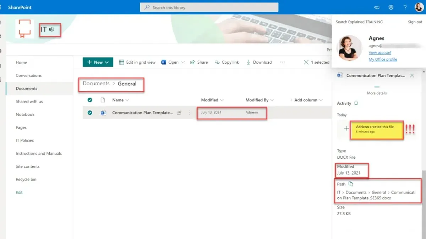The width and height of the screenshot is (426, 239).
Task: Click Sign out in account panel
Action: [415, 22]
